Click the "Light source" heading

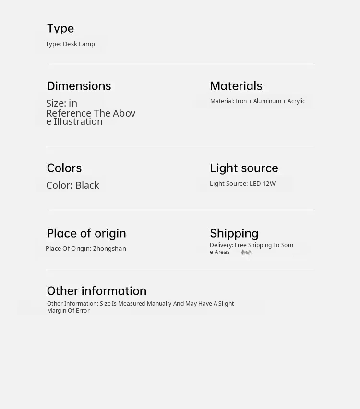tap(244, 168)
